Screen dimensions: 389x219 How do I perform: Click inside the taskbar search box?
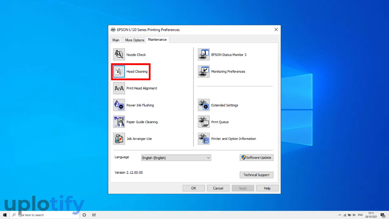click(x=44, y=215)
